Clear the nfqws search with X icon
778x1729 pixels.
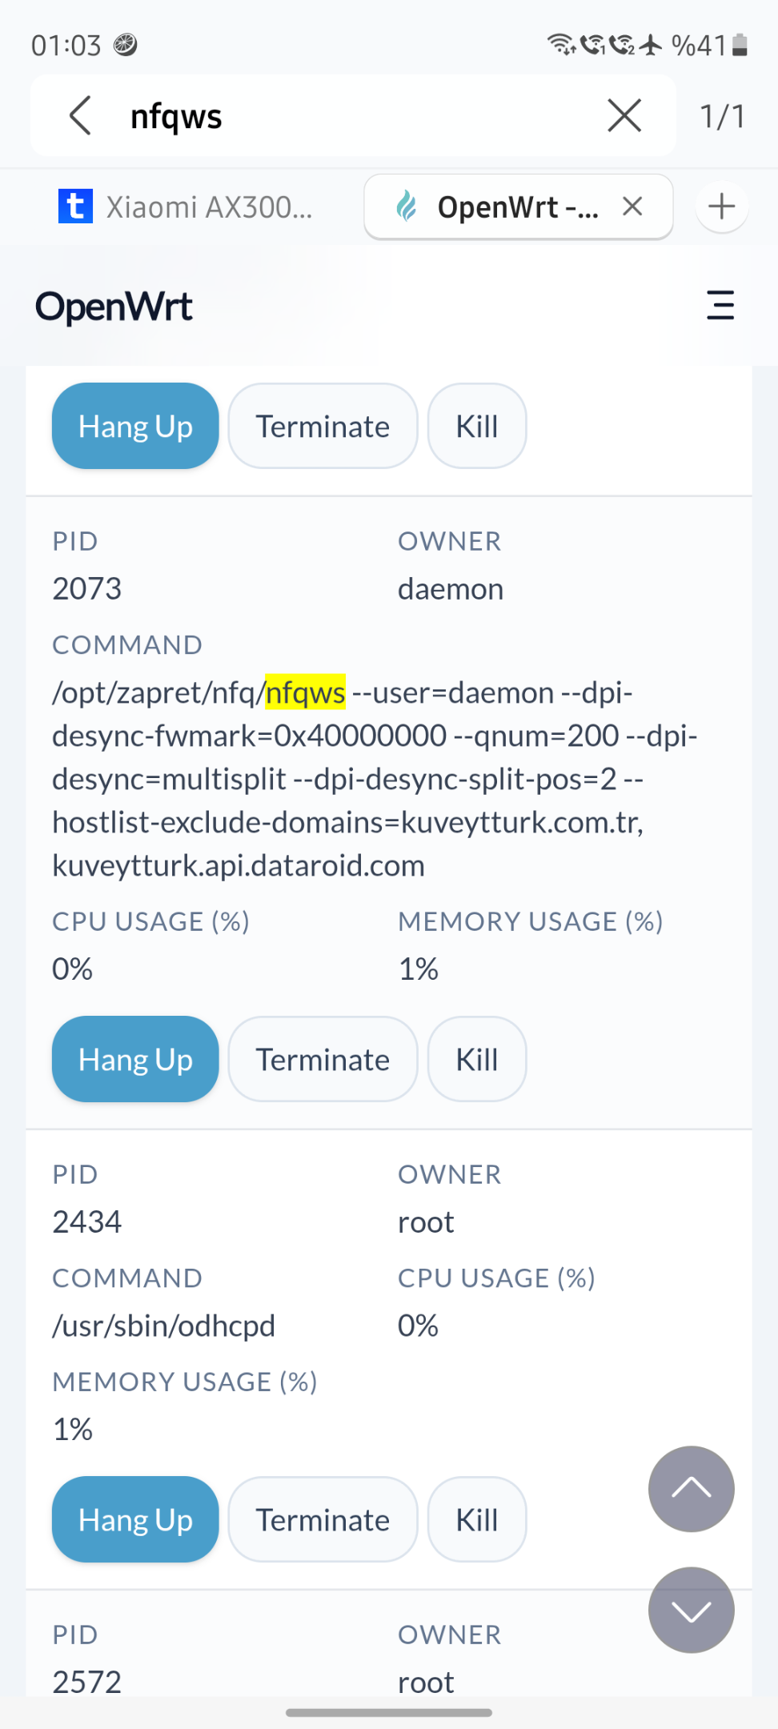point(624,116)
